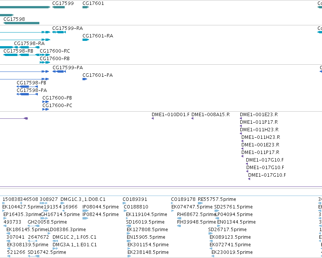Click the GH16714.5prime EST label
The height and width of the screenshot is (258, 322).
coord(60,214)
